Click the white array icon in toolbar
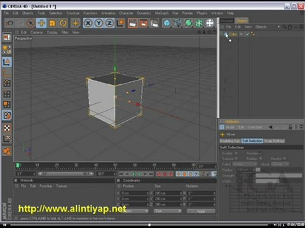Screen dimensions: 305x228 point(210,23)
